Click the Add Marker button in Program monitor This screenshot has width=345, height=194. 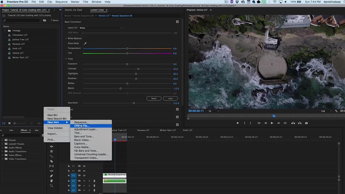[x=237, y=123]
